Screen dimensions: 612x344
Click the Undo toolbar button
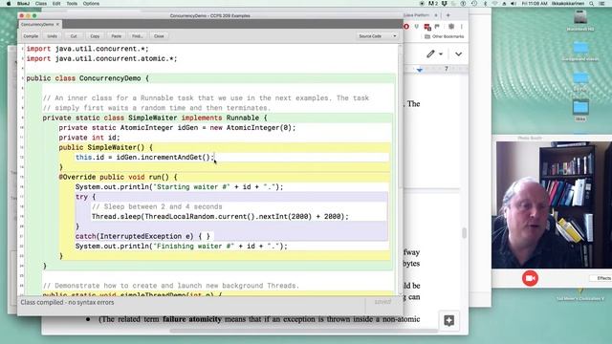coord(53,36)
